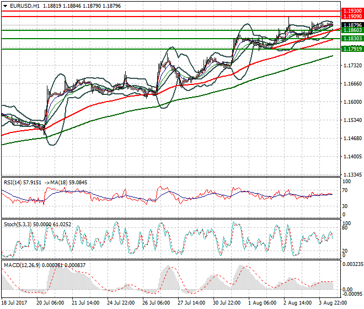
Task: Select the 1.19090 red resistance price label
Action: pos(352,17)
